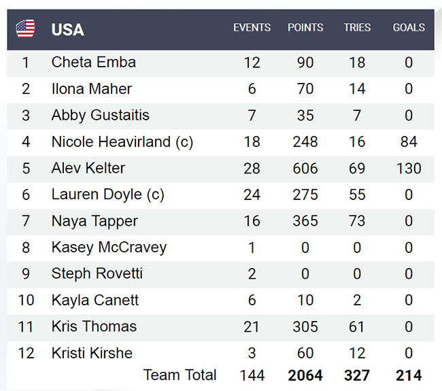Click the Team Total label
The image size is (442, 391).
click(180, 375)
